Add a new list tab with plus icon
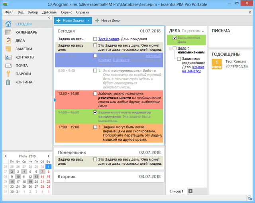The width and height of the screenshot is (255, 203). tap(190, 191)
